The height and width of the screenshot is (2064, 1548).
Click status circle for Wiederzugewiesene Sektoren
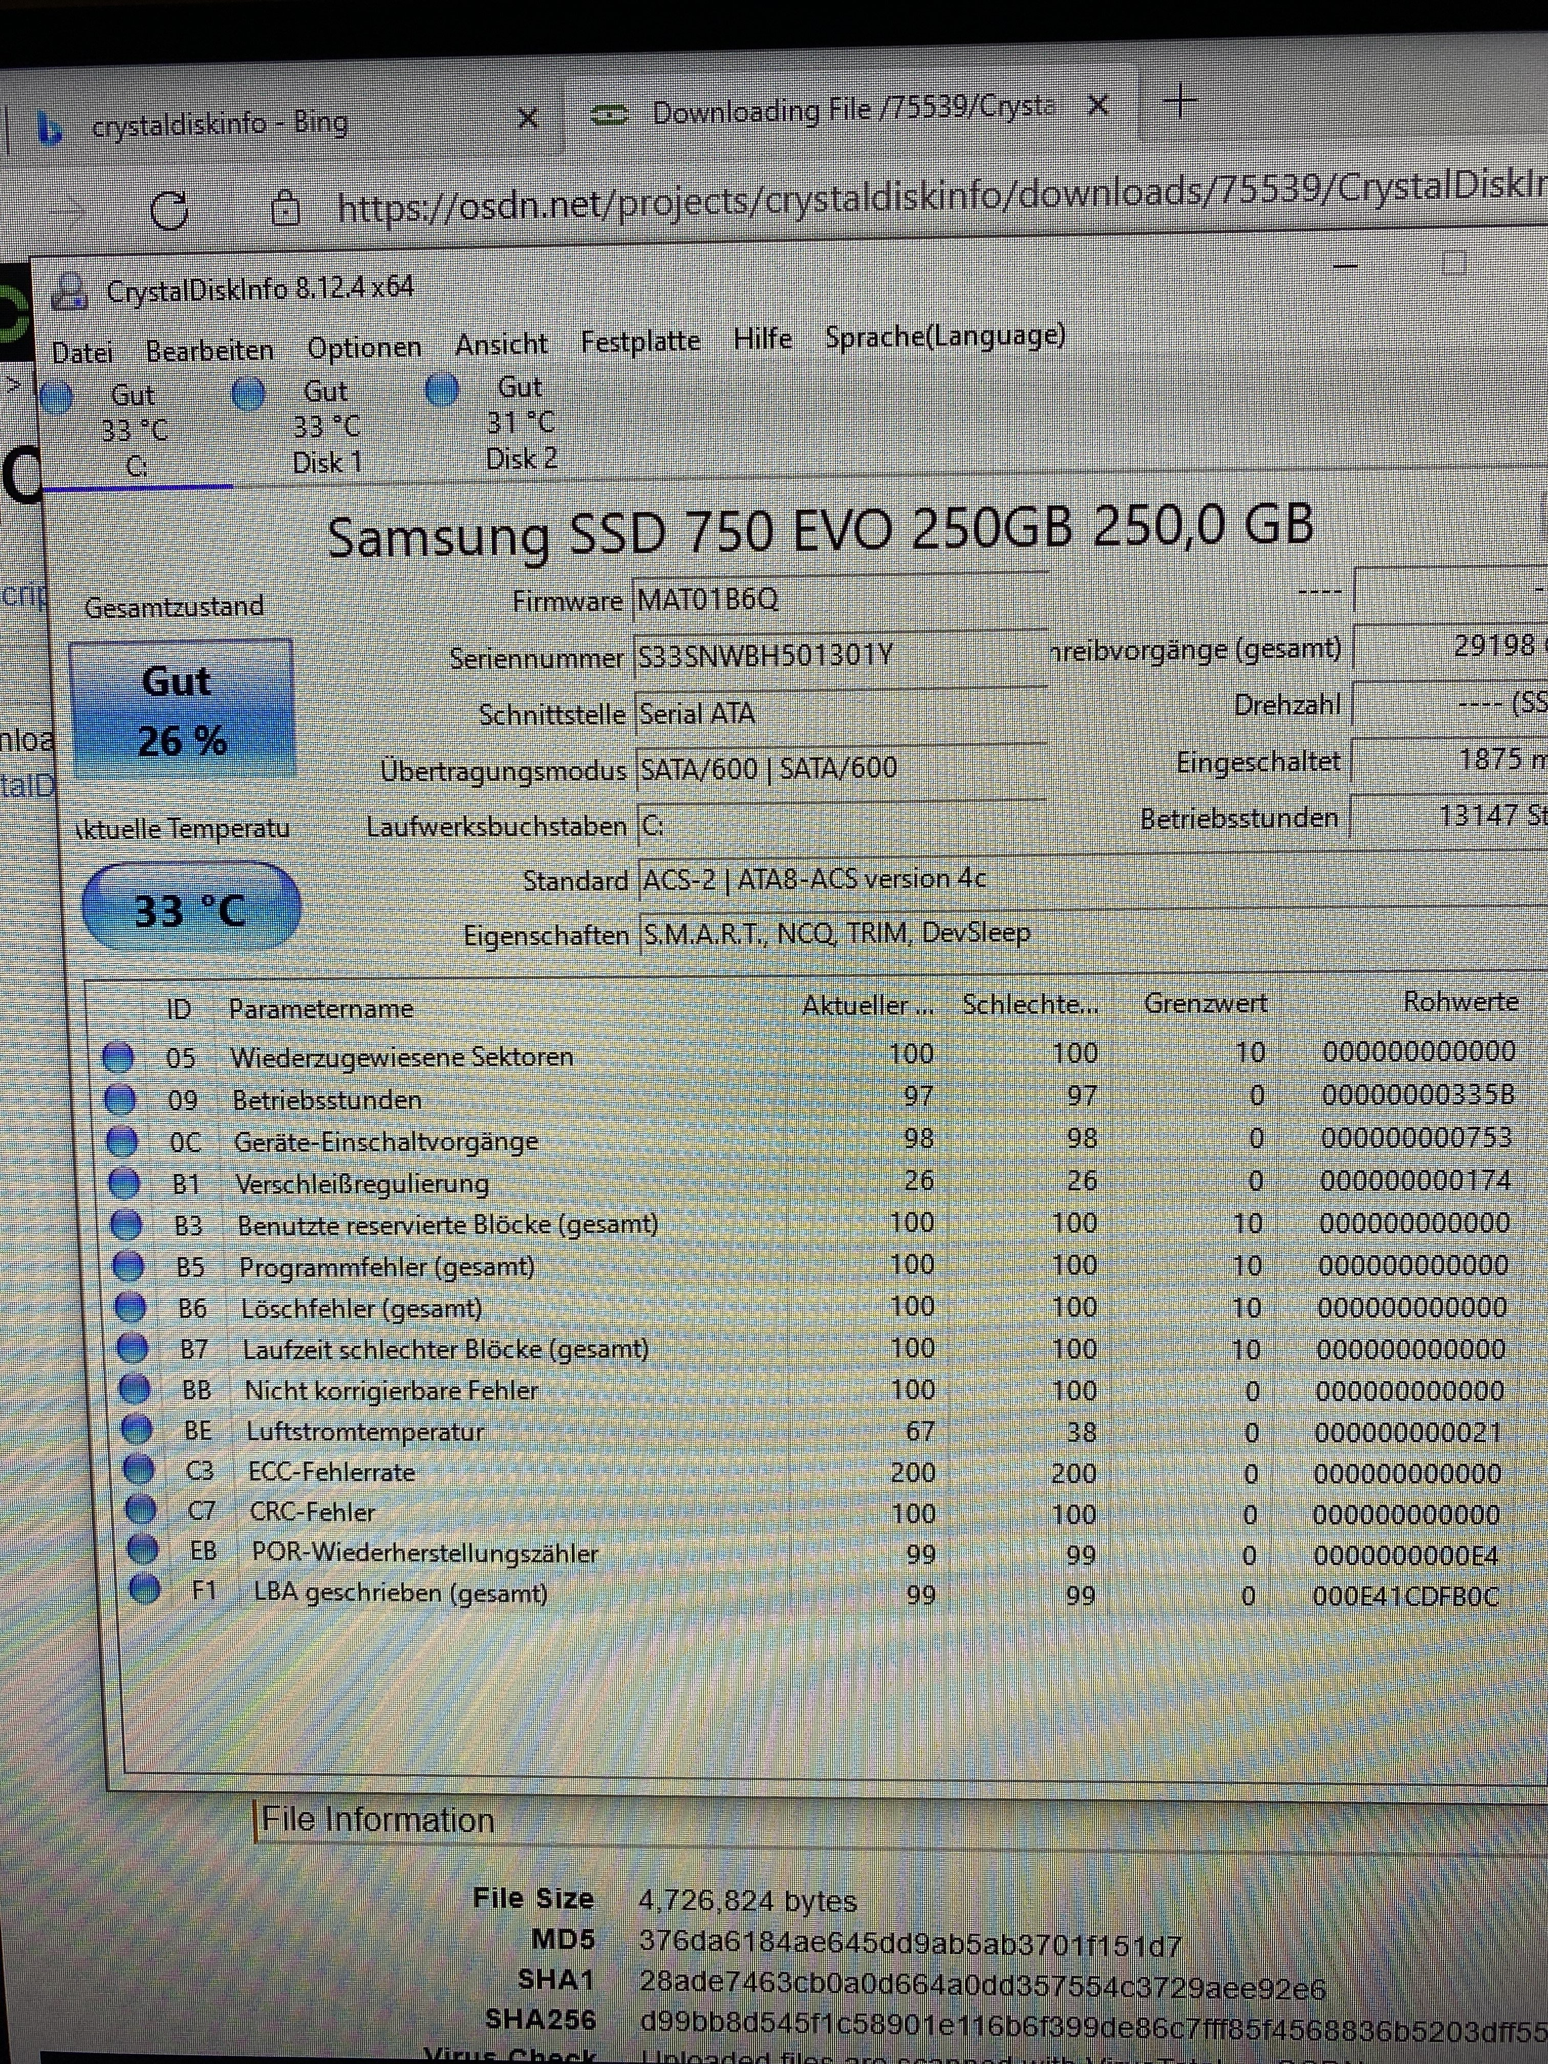click(118, 1057)
